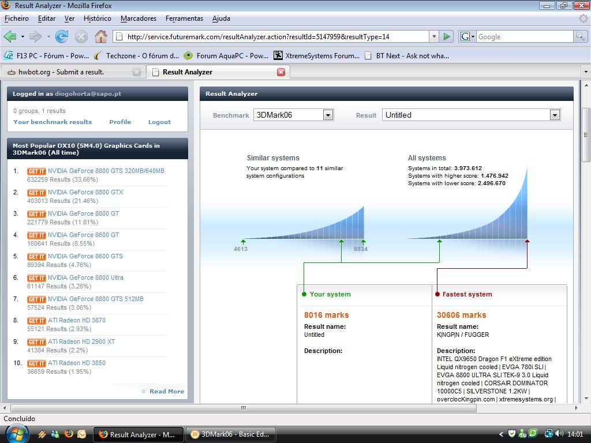Viewport: 591px width, 443px height.
Task: Open the NVIDIA GeForce 8600 GTS link
Action: (85, 256)
